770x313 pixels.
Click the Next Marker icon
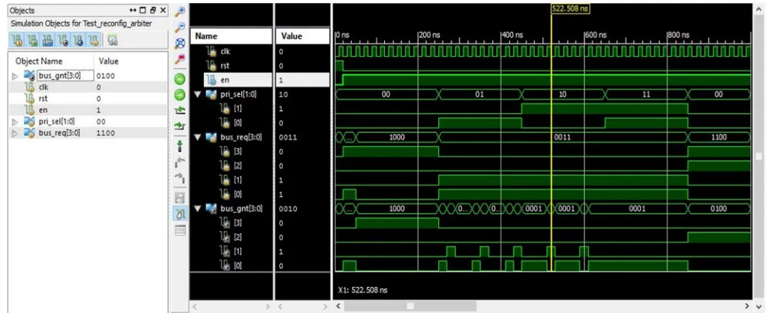coord(180,178)
